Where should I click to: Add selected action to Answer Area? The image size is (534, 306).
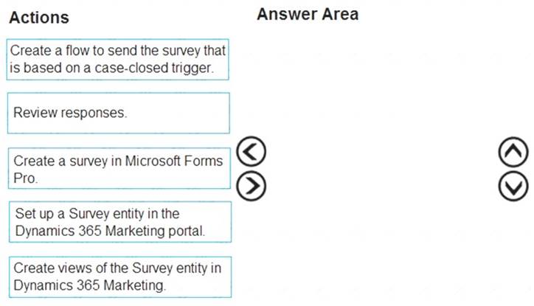[x=251, y=186]
